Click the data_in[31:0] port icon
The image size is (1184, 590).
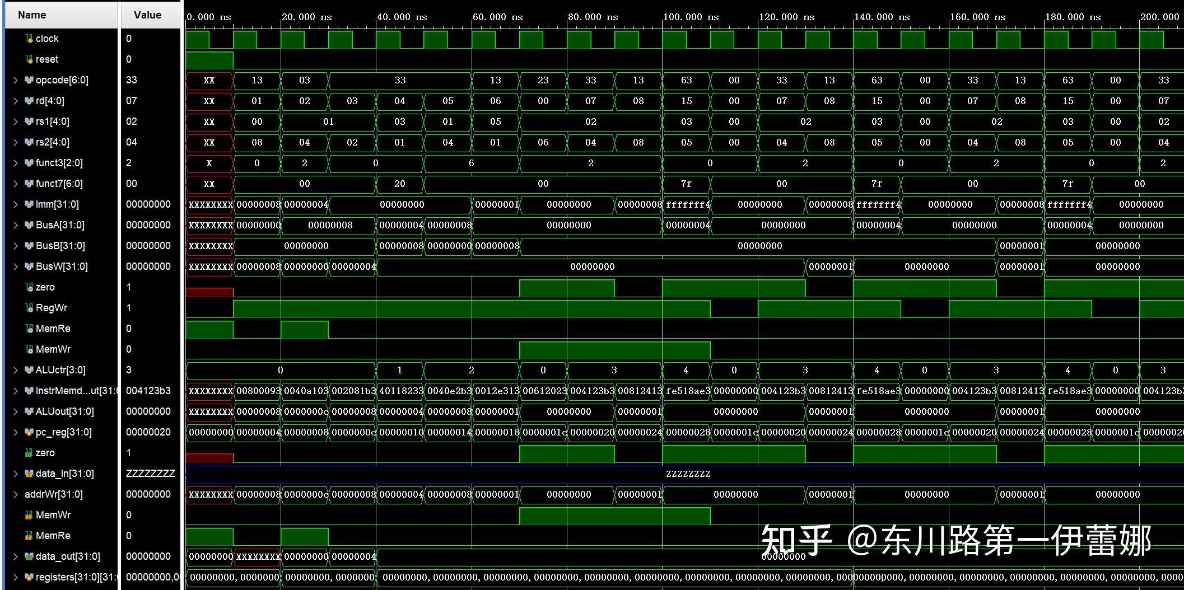click(29, 474)
